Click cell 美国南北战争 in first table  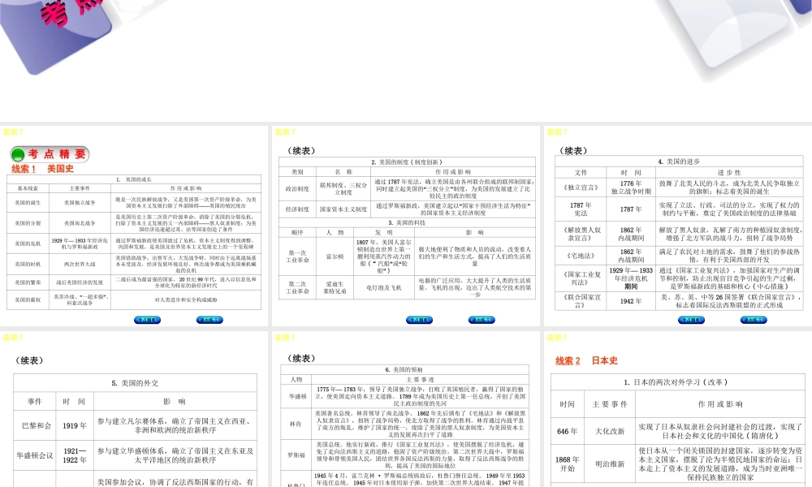tap(80, 223)
